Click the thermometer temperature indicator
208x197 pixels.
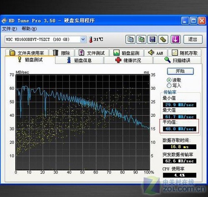point(91,39)
